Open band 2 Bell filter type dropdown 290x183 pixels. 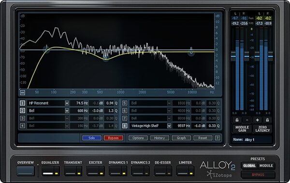click(x=67, y=111)
